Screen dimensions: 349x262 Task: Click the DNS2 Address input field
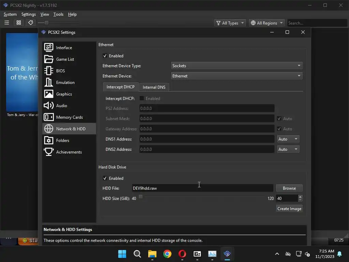pos(207,149)
